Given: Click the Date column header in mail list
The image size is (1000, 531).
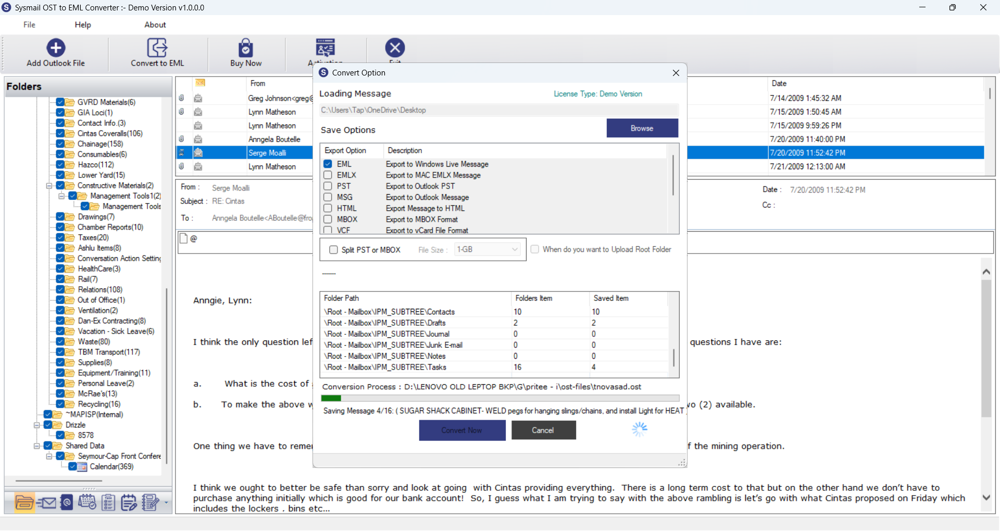Looking at the screenshot, I should click(x=875, y=83).
